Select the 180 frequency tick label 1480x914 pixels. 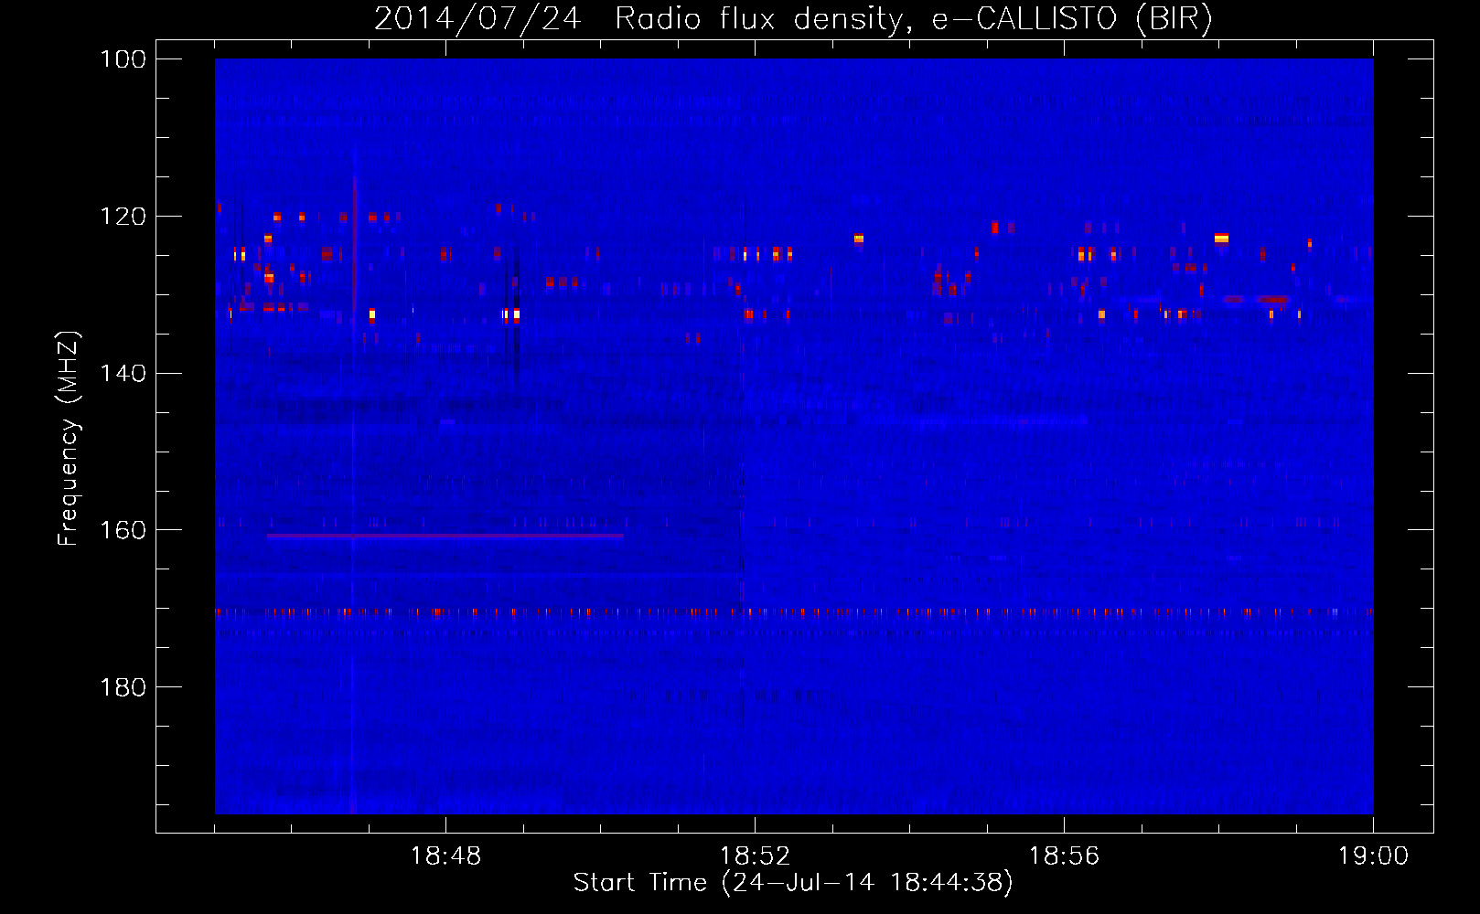tap(124, 687)
